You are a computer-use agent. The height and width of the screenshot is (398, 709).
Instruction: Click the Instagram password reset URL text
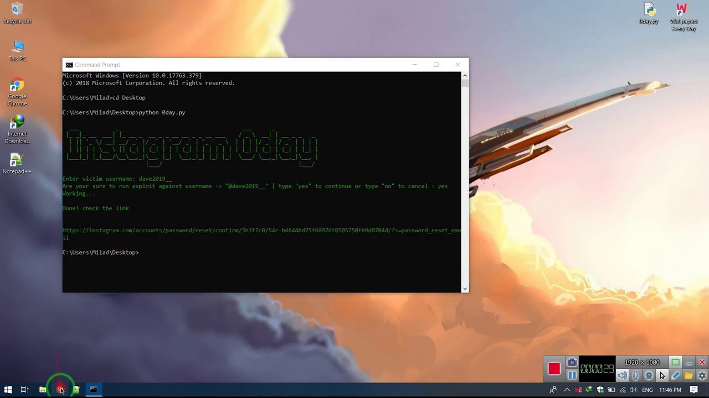[x=261, y=234]
